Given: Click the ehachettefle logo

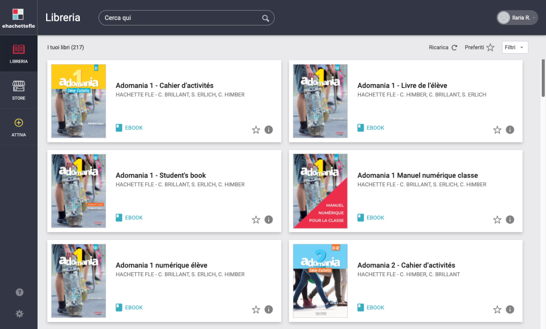Looking at the screenshot, I should [x=18, y=17].
